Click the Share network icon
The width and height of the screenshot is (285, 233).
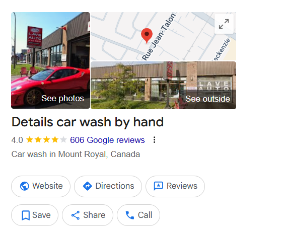(76, 215)
